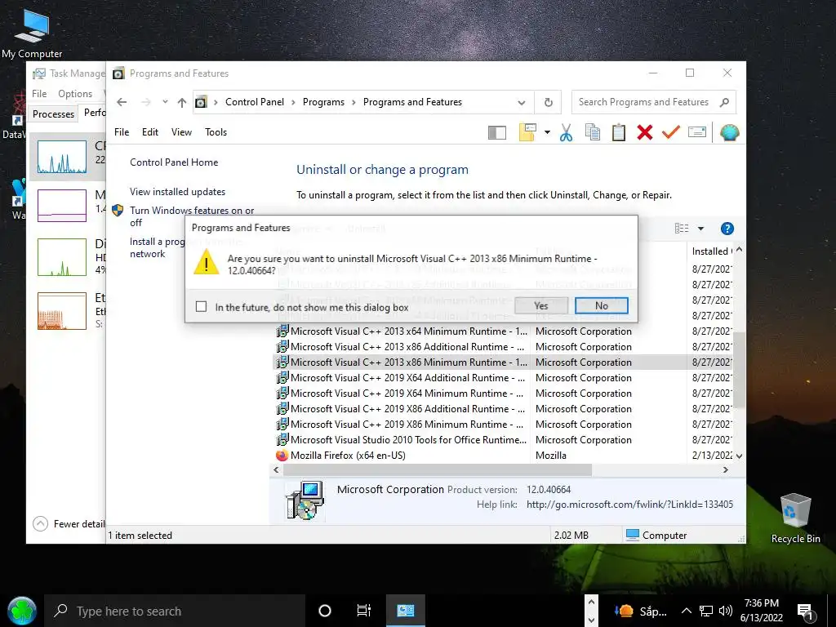Select Microsoft Visual C++ 2019 X86 Additional Runtime
Image resolution: width=836 pixels, height=627 pixels.
point(407,408)
